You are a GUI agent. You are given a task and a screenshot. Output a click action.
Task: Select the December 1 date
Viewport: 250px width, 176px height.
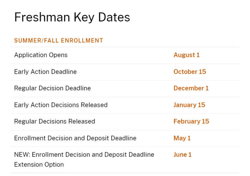(191, 88)
